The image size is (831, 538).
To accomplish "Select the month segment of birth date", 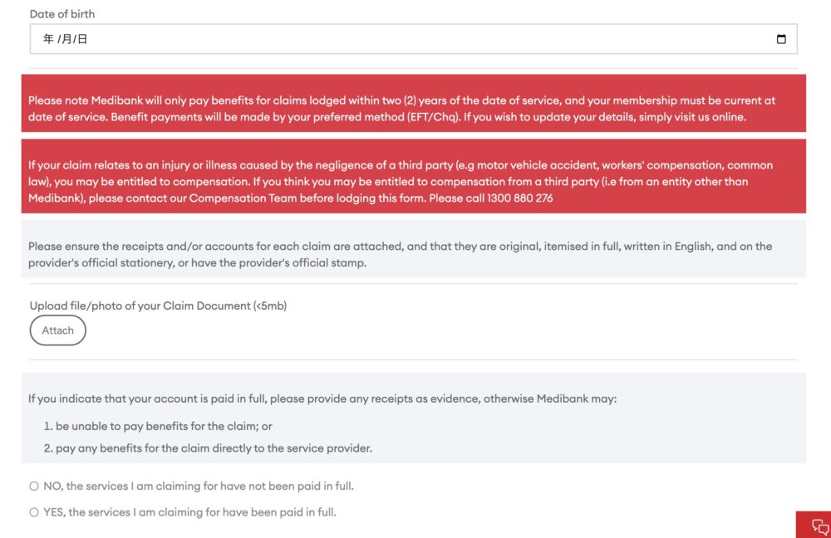I will click(x=66, y=39).
